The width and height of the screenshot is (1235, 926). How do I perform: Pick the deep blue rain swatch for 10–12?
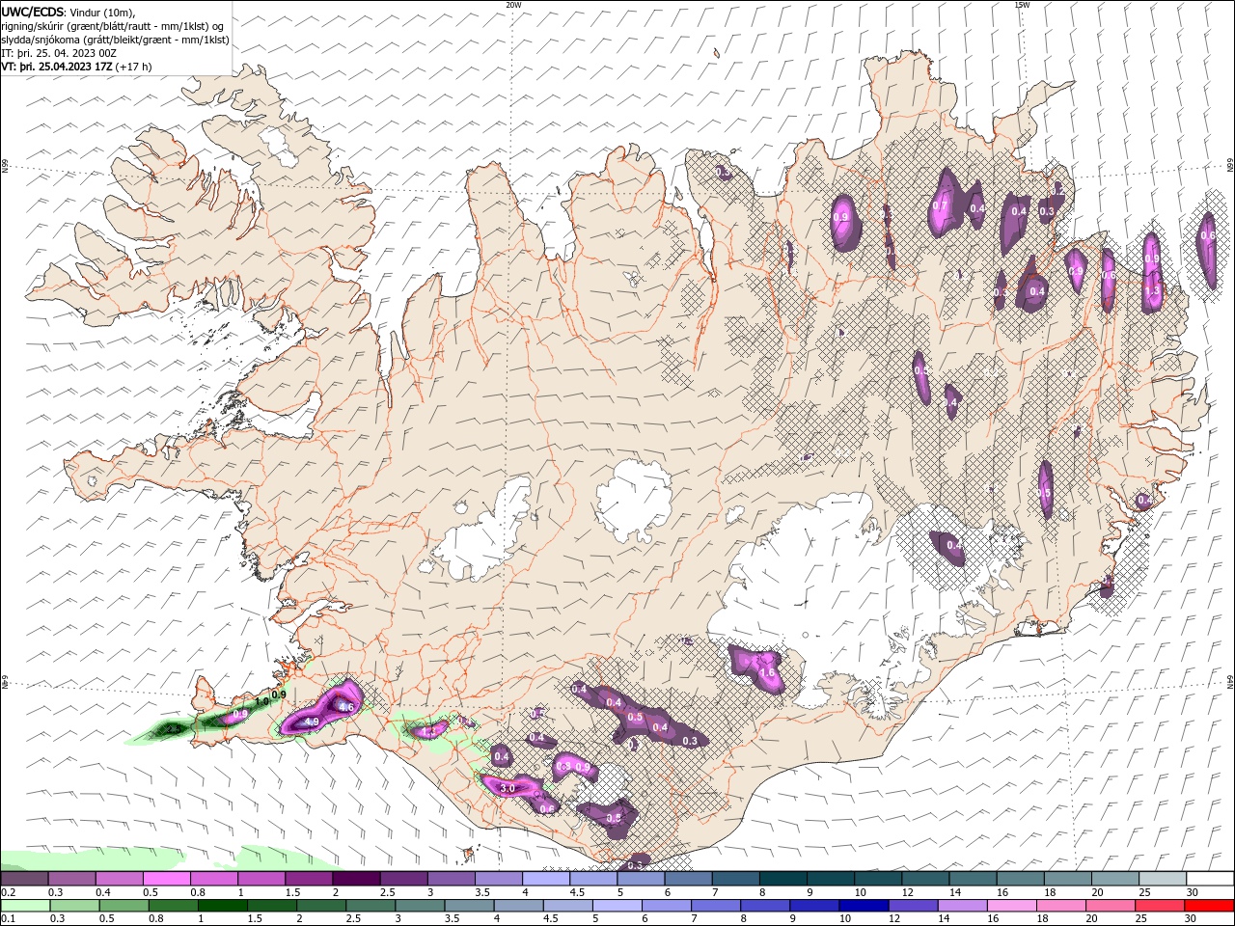(864, 905)
